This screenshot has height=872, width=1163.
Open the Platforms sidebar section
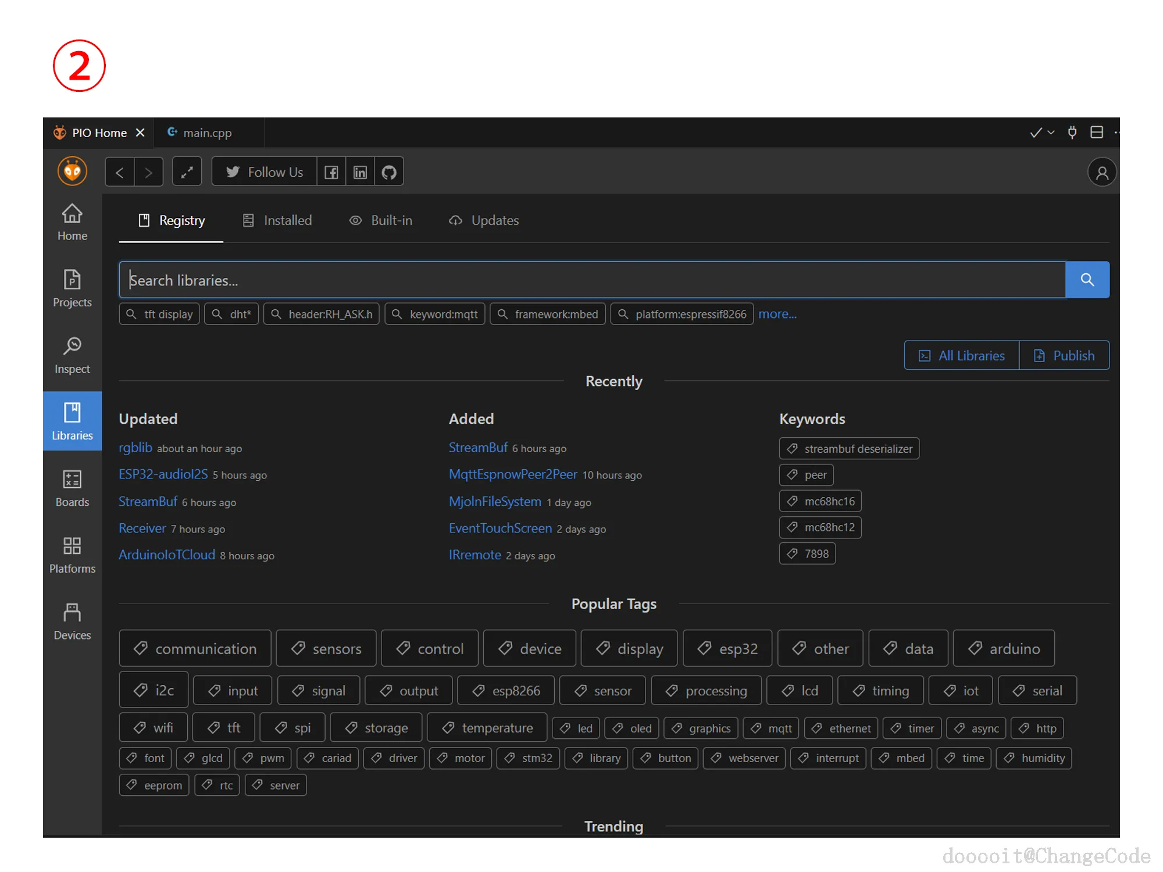72,555
